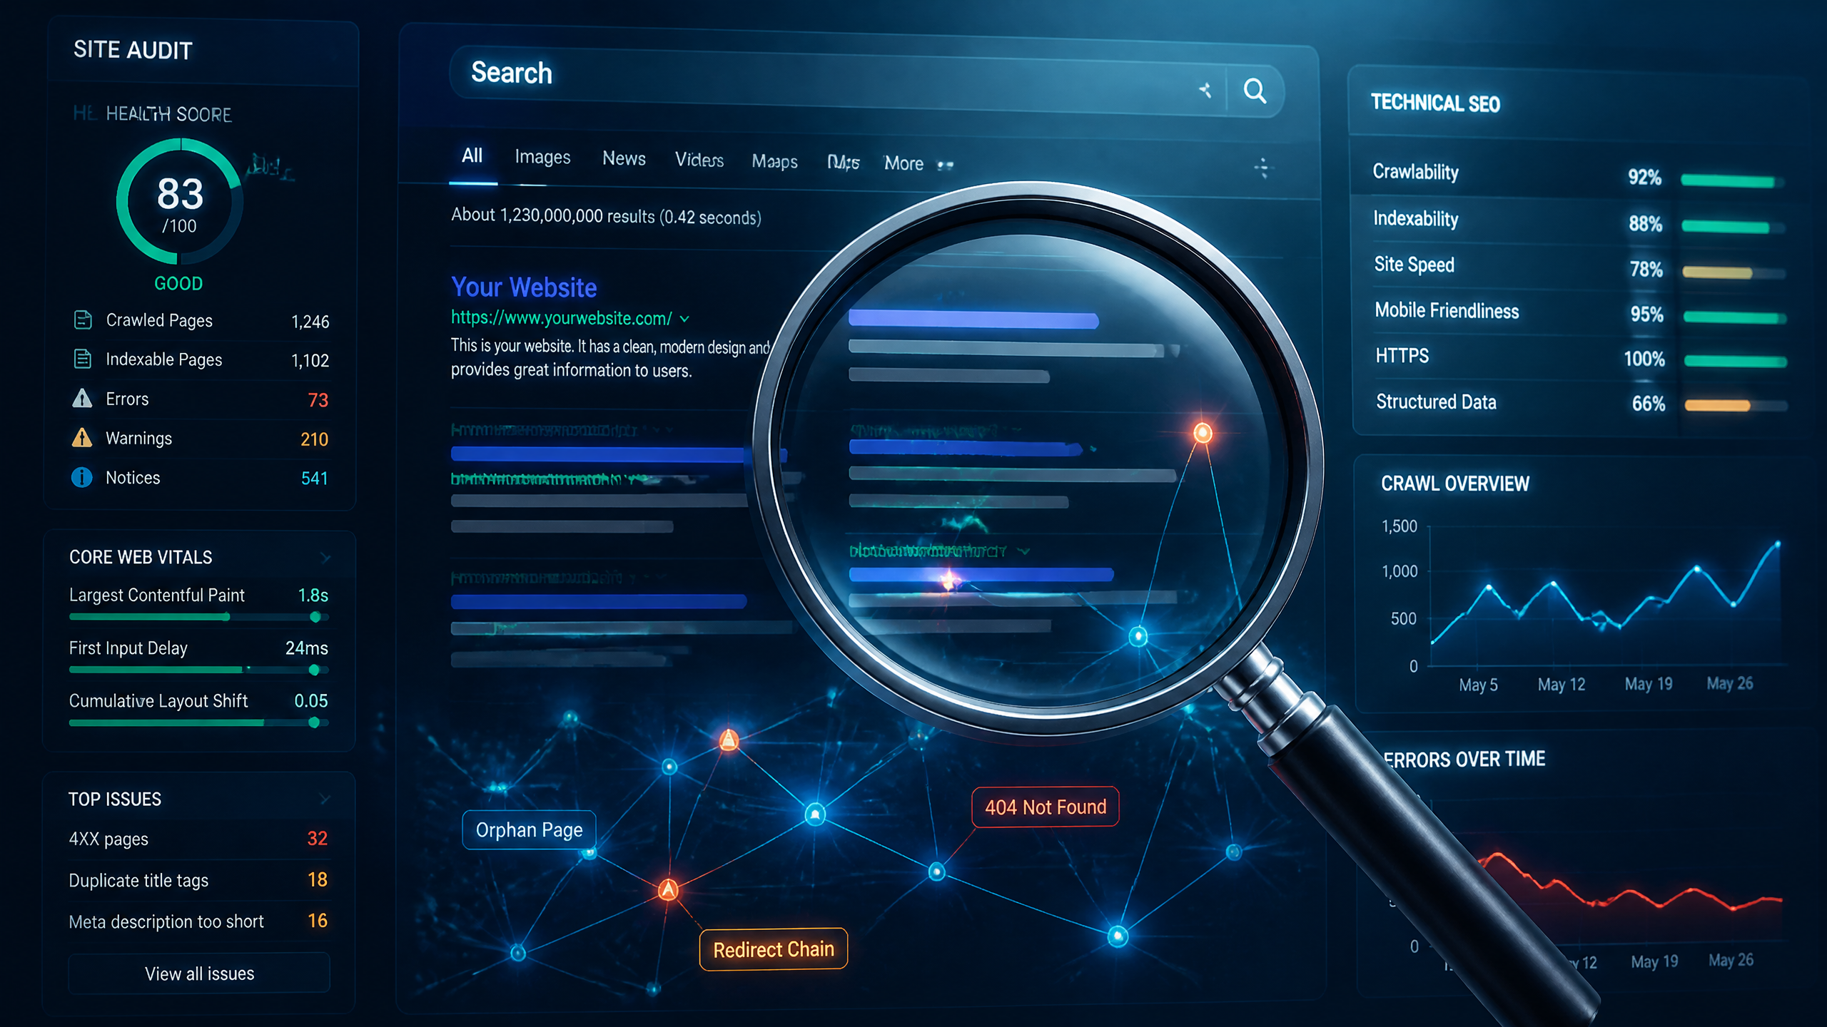Screen dimensions: 1827x1027
Task: Click the Structured Data progress bar
Action: (1736, 406)
